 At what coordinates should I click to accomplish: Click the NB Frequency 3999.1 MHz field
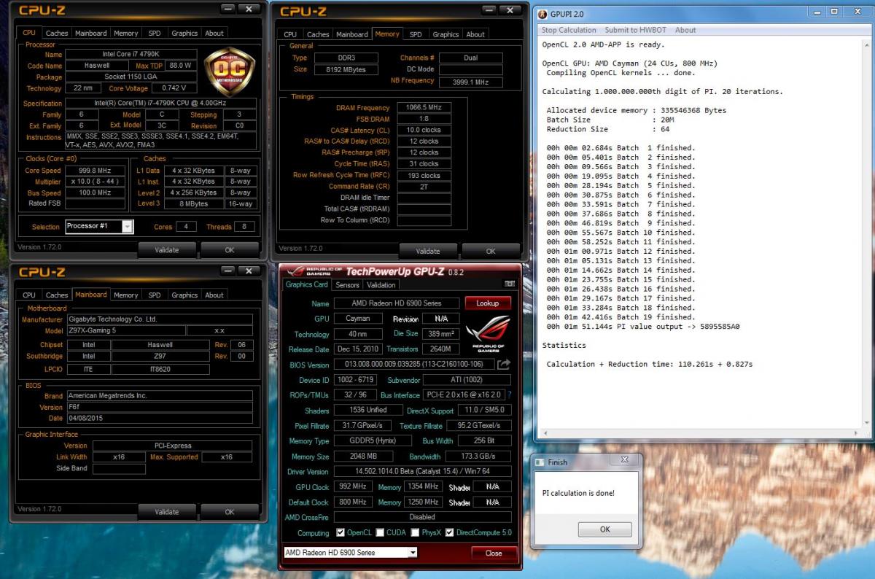[470, 82]
